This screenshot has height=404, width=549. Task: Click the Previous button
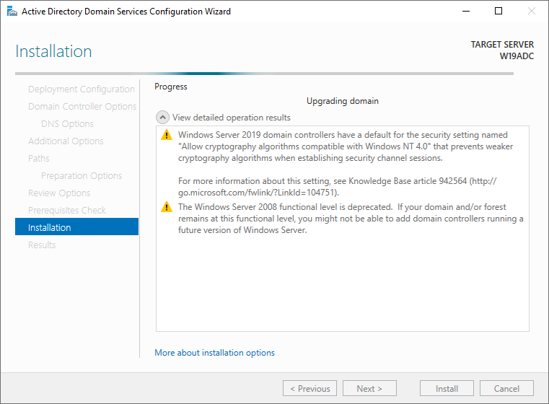310,388
